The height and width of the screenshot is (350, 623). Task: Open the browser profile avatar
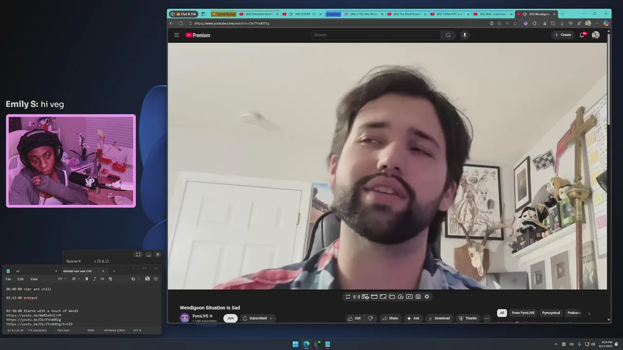coord(588,23)
